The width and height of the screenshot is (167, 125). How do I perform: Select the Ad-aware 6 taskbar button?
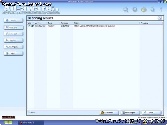(31, 123)
